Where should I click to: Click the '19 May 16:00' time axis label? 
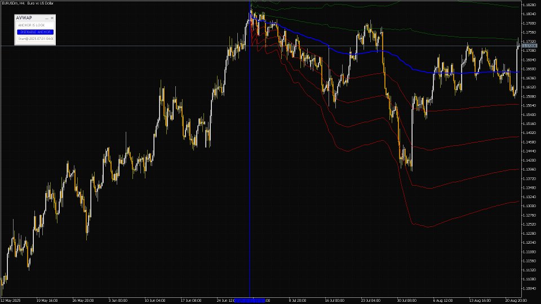click(x=47, y=301)
